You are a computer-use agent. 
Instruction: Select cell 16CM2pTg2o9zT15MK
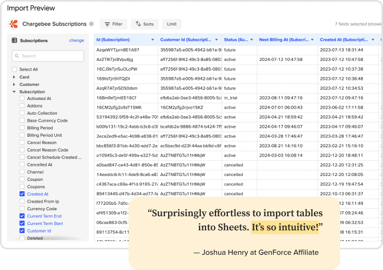click(x=126, y=108)
